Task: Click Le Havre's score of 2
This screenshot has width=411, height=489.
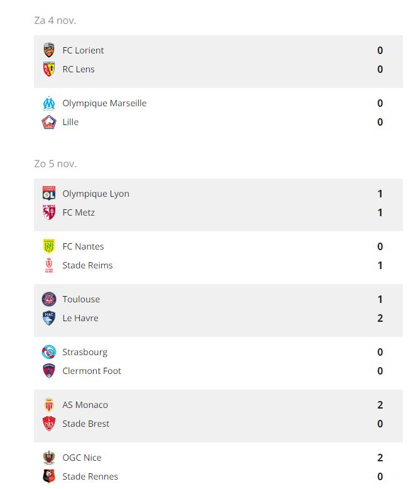Action: pyautogui.click(x=380, y=318)
